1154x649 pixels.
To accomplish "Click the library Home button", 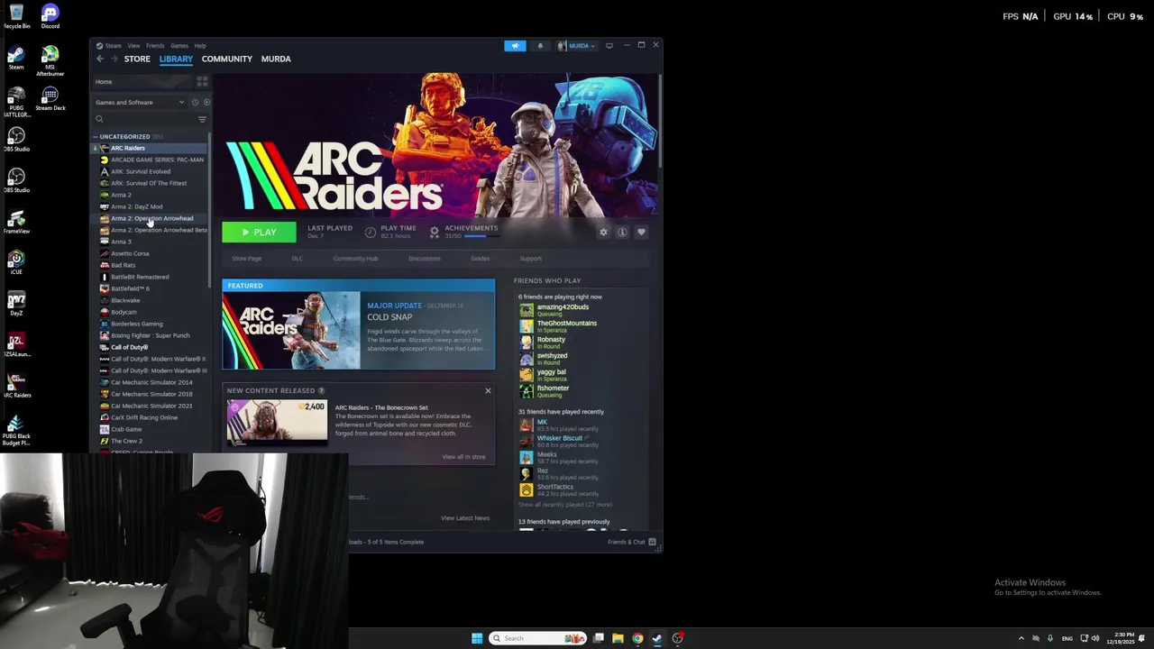I will click(142, 82).
